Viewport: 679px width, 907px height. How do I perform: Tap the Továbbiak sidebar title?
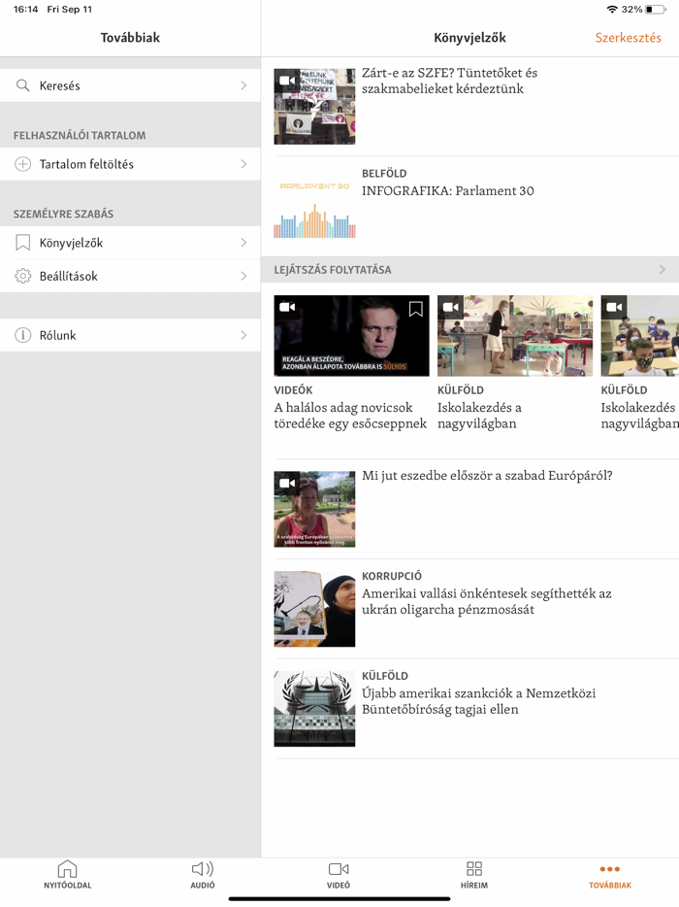130,38
